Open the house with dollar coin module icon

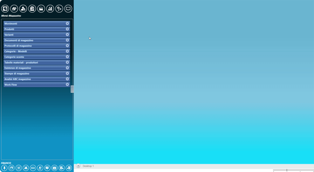[14, 9]
